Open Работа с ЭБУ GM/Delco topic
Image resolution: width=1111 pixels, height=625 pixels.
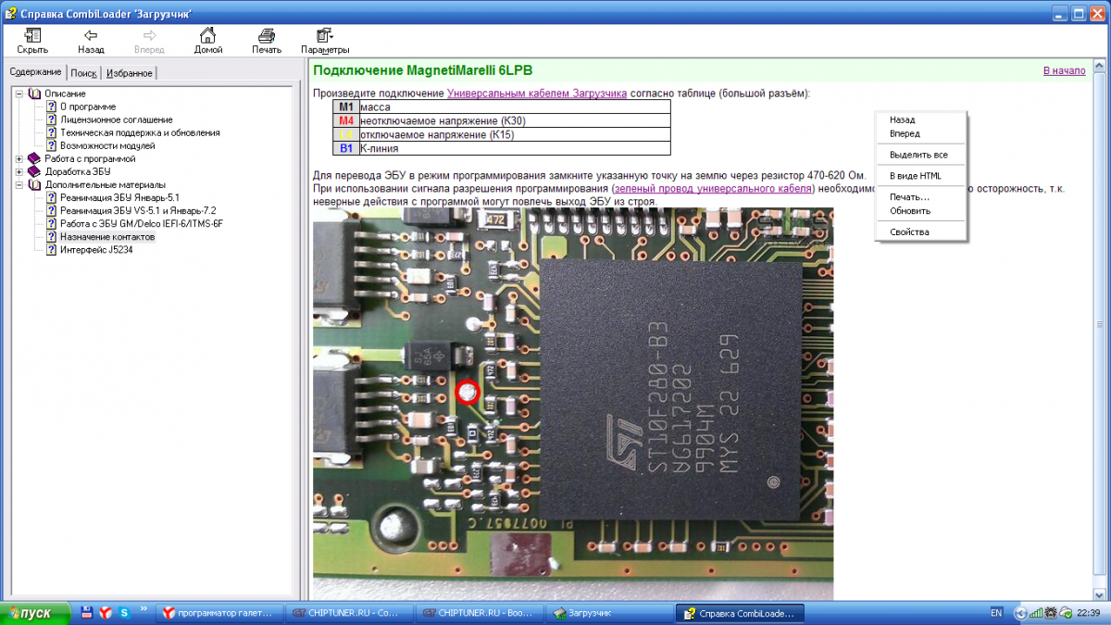click(x=142, y=223)
